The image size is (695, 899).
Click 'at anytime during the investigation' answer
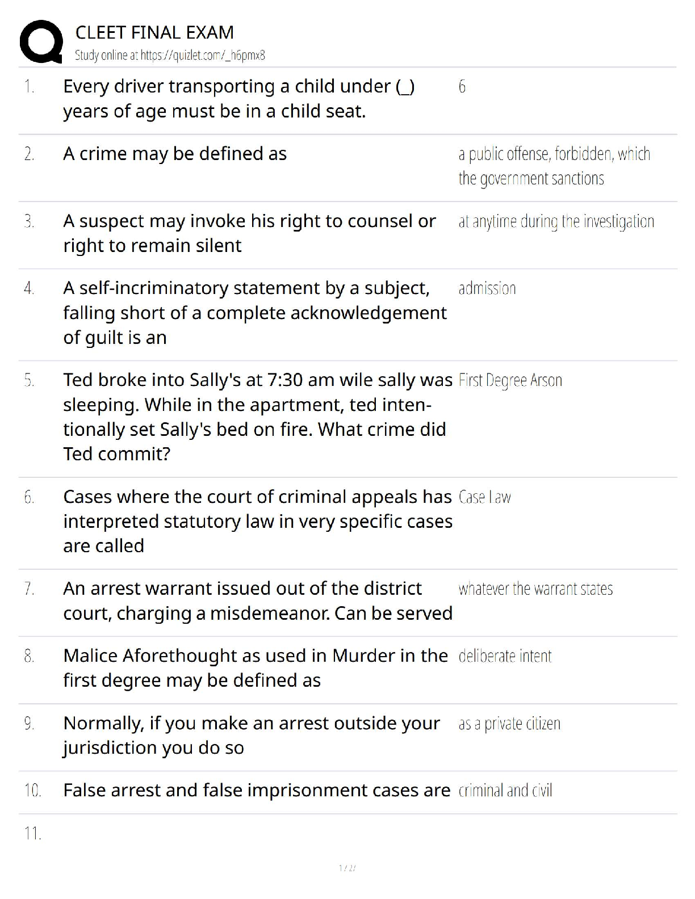[x=556, y=221]
